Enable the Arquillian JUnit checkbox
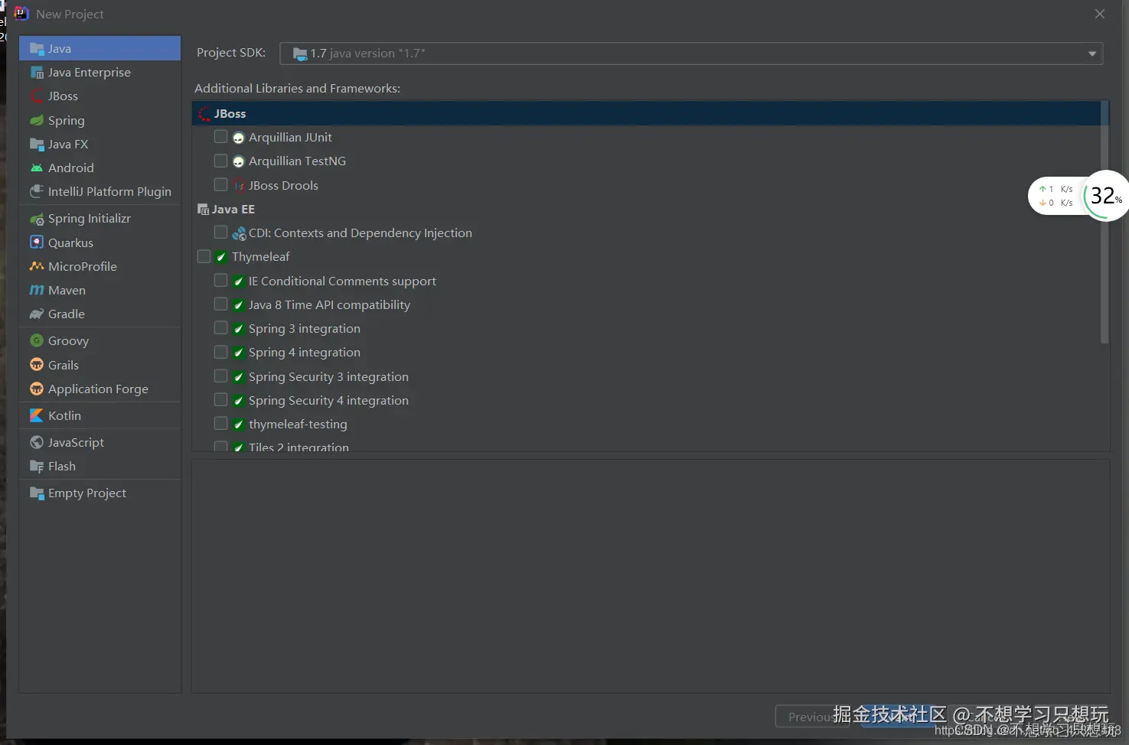Viewport: 1129px width, 745px height. (220, 137)
